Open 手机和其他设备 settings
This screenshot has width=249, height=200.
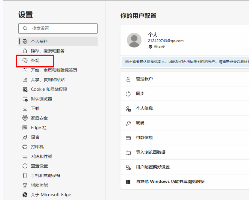58,176
